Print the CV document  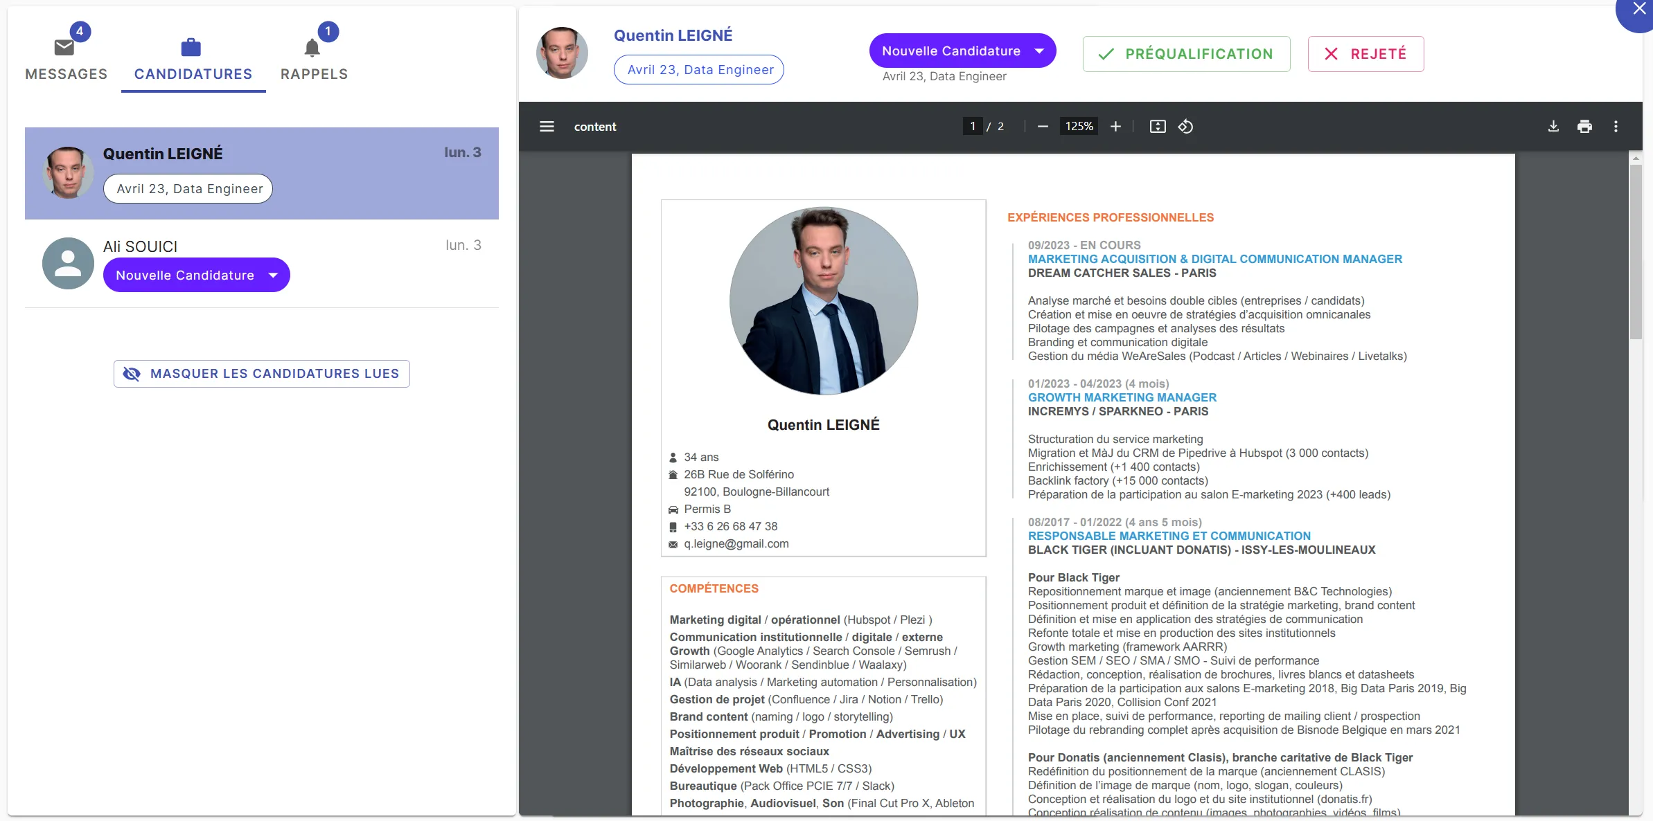click(x=1585, y=126)
